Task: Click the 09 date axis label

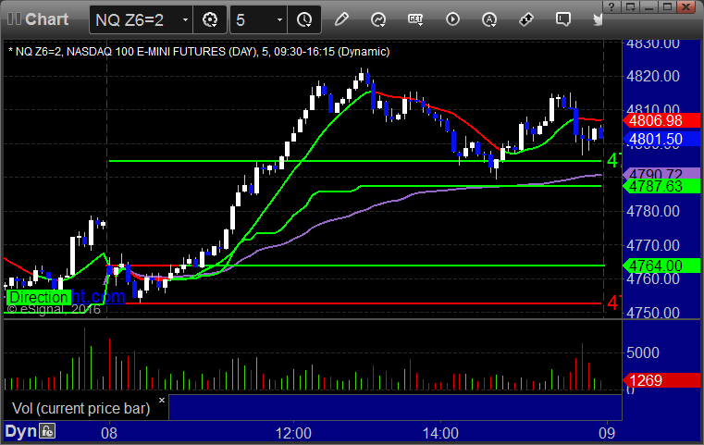Action: tap(607, 433)
